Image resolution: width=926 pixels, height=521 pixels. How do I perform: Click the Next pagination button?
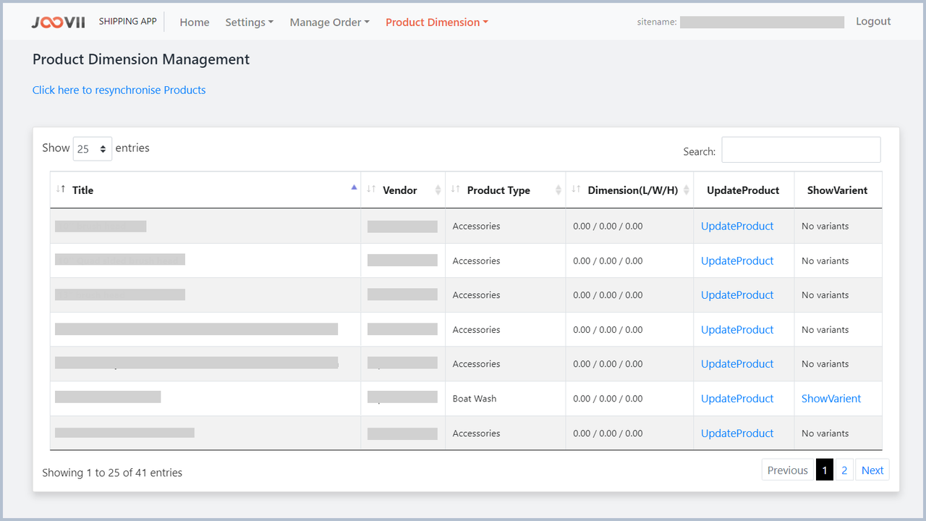point(872,470)
